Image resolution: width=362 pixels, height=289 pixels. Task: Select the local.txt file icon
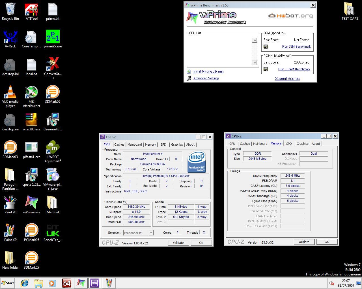pos(31,67)
